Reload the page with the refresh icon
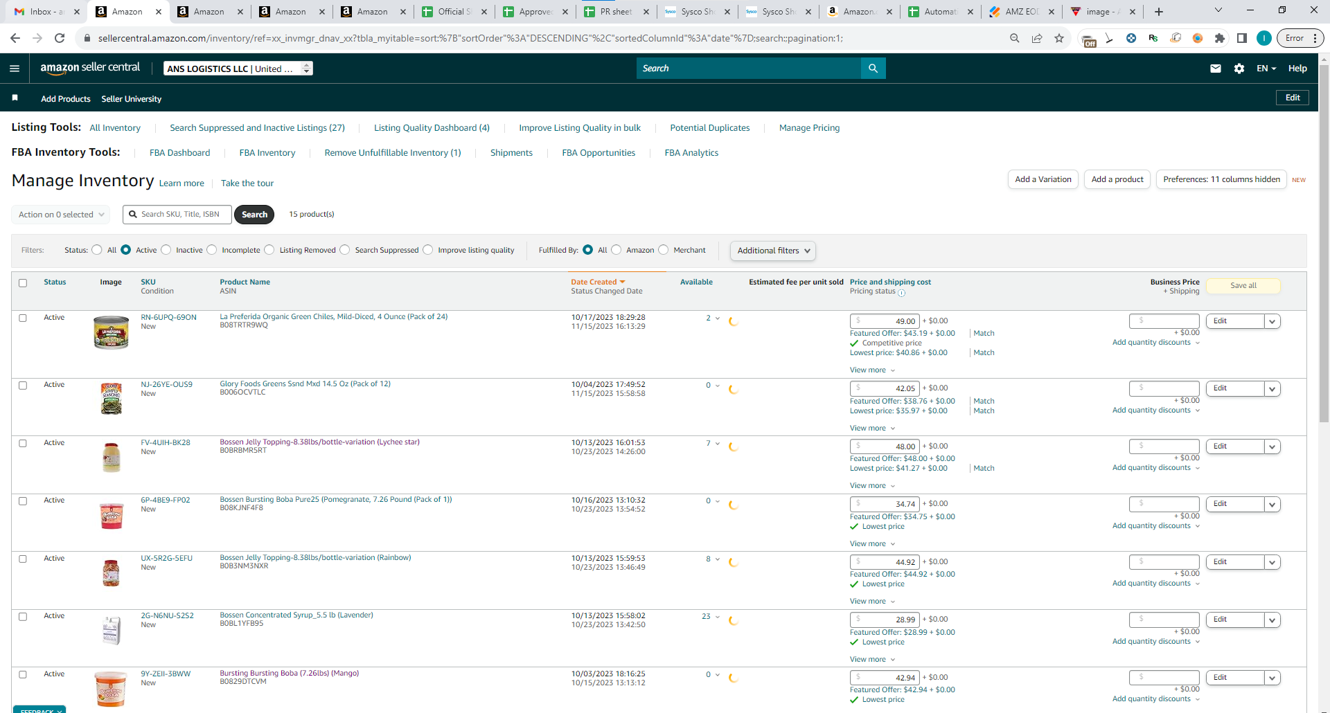The width and height of the screenshot is (1330, 713). (60, 38)
